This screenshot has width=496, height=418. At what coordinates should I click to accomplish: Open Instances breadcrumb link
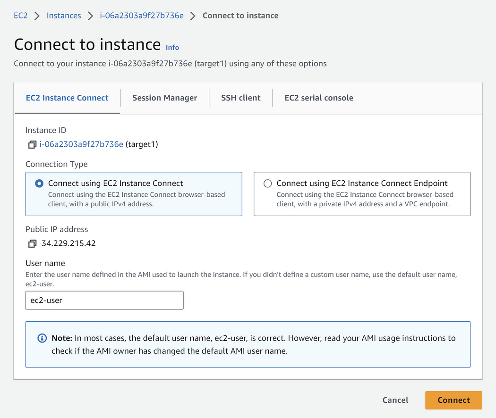coord(64,16)
